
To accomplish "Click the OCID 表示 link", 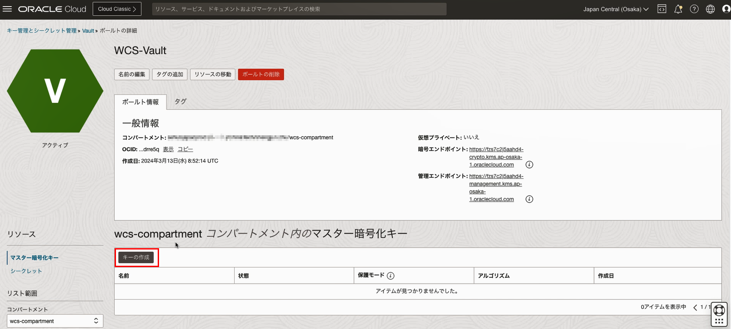I will [x=168, y=149].
